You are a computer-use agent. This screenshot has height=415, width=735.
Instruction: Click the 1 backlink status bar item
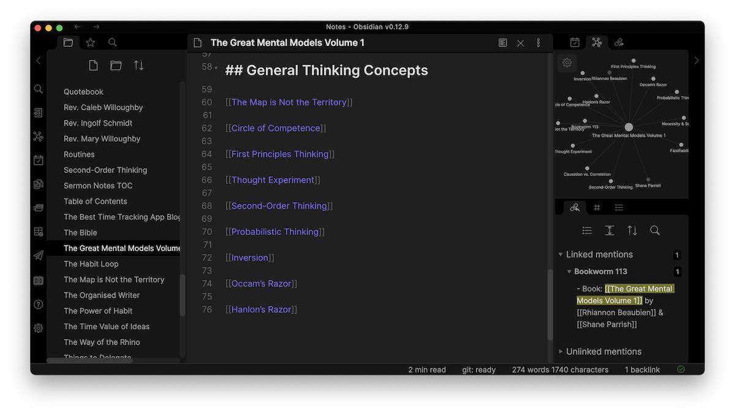643,370
